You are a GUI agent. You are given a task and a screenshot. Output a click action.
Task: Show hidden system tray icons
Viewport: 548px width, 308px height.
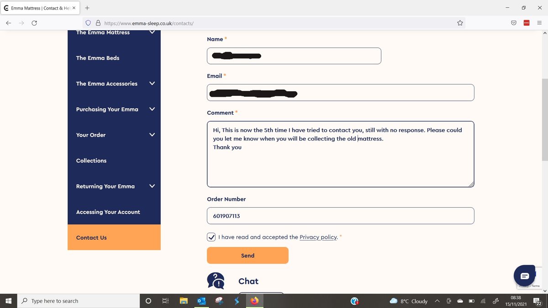tap(437, 301)
